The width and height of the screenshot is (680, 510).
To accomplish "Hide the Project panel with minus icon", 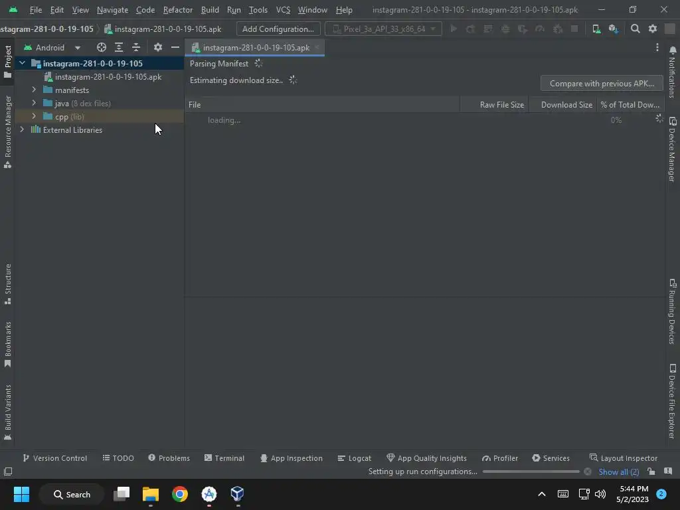I will [x=175, y=48].
